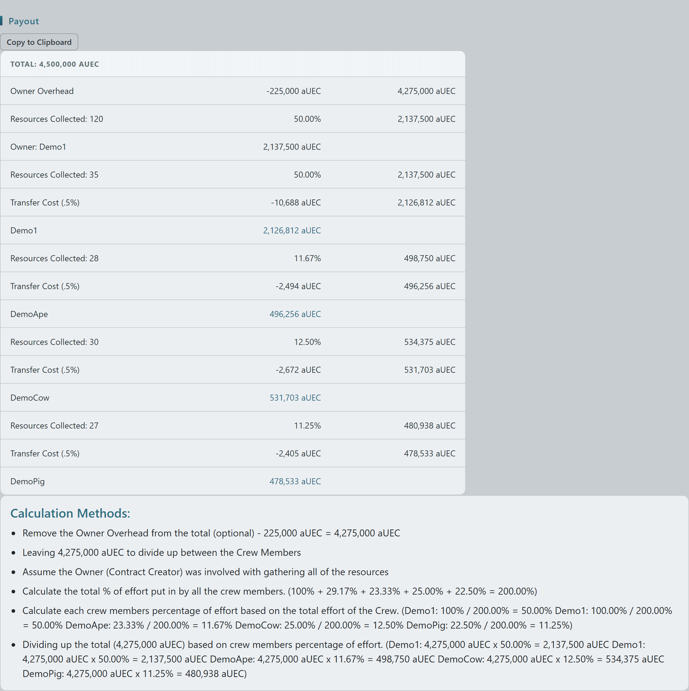Screen dimensions: 689x691
Task: Click the Calculation Methods heading
Action: coord(70,513)
